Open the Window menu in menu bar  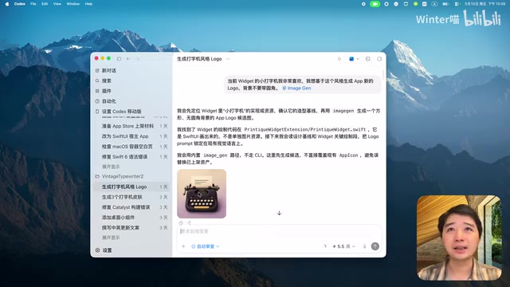[x=73, y=4]
